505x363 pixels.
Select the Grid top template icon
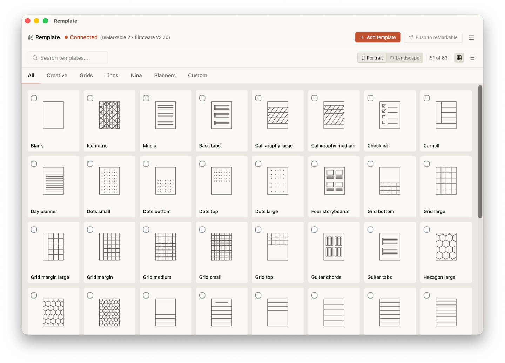click(278, 247)
